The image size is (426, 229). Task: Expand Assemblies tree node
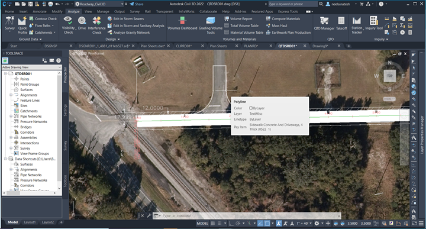pos(11,137)
